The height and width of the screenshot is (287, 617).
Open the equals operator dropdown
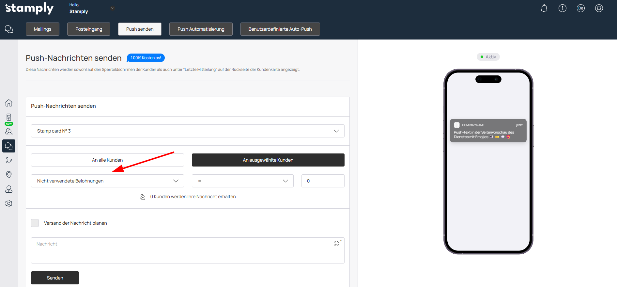[x=242, y=181]
